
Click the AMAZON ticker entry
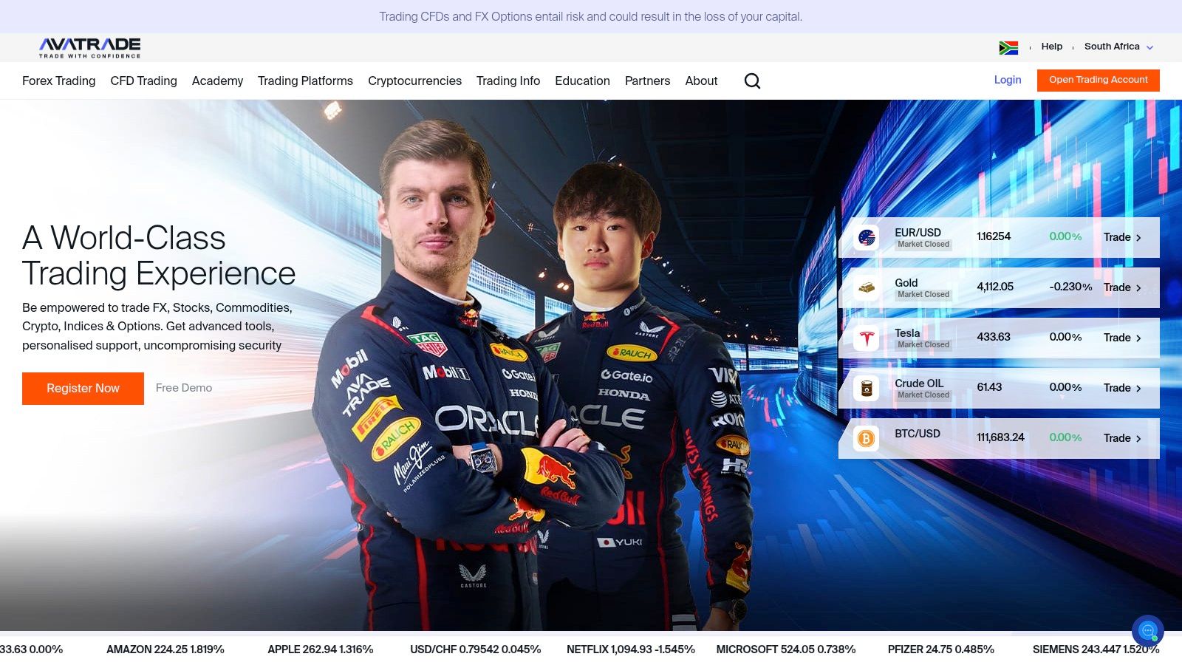pos(165,649)
